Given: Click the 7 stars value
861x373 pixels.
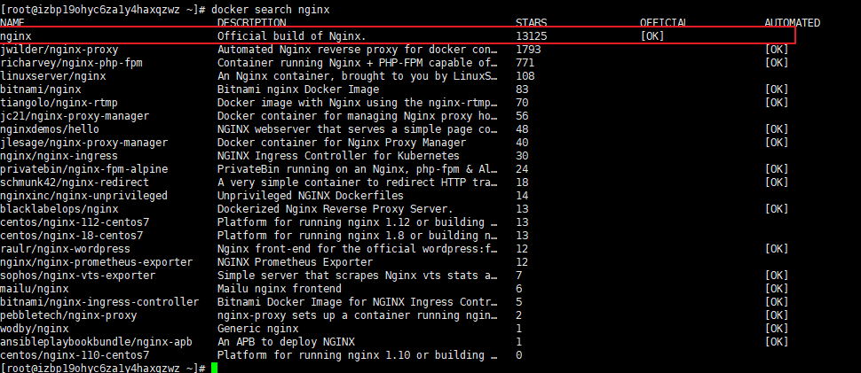Looking at the screenshot, I should (x=519, y=276).
